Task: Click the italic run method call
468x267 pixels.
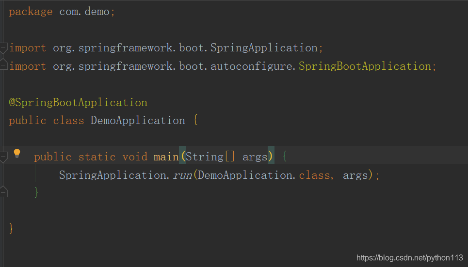Action: pyautogui.click(x=182, y=175)
